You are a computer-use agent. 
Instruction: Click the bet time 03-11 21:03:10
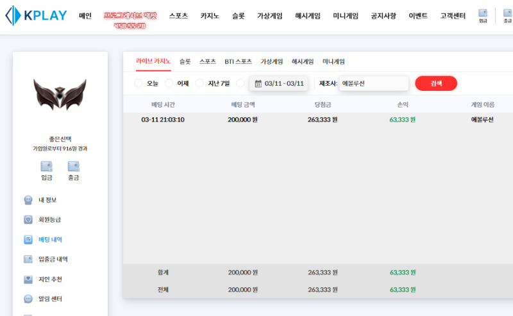tap(163, 120)
